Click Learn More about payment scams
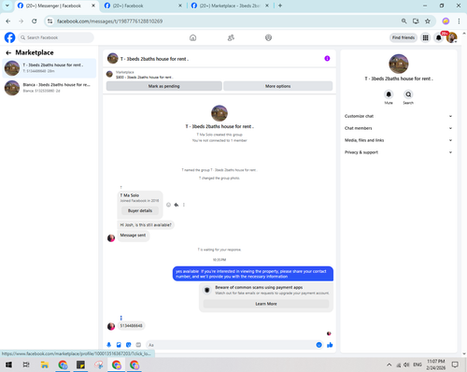This screenshot has height=372, width=467. (x=266, y=304)
